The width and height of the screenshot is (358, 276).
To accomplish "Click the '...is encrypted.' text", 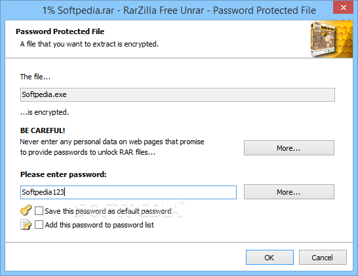I will (x=45, y=112).
